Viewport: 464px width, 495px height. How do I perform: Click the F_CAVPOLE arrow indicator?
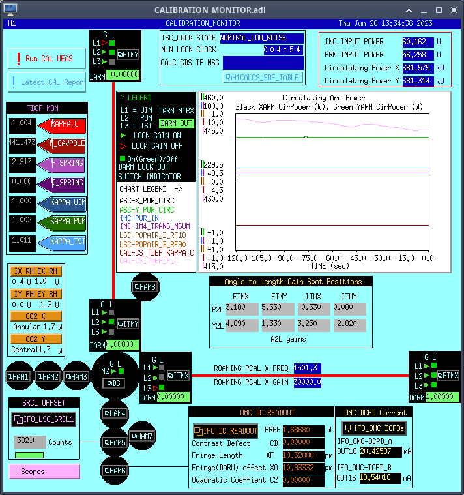pos(62,145)
